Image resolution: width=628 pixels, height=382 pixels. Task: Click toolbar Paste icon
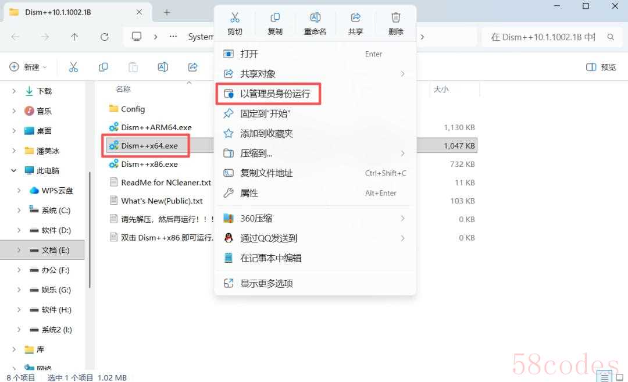[133, 67]
